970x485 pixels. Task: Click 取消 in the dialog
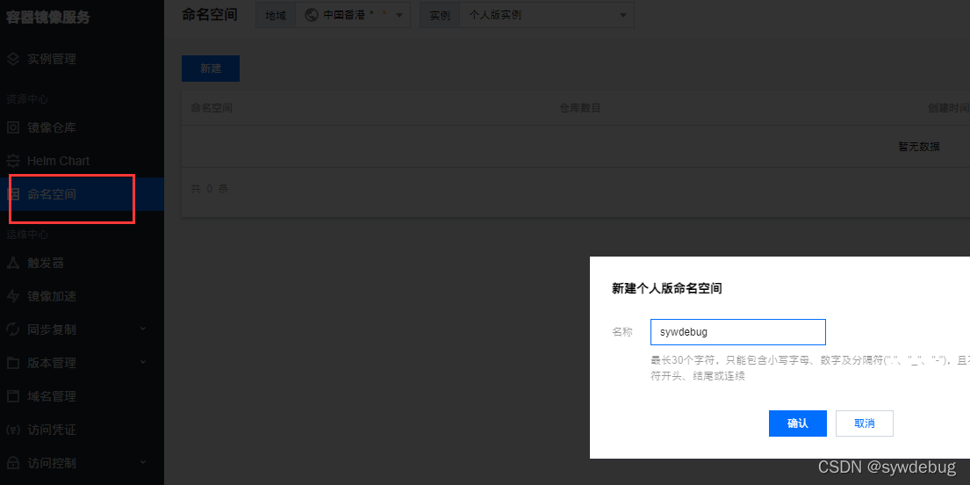pos(864,423)
